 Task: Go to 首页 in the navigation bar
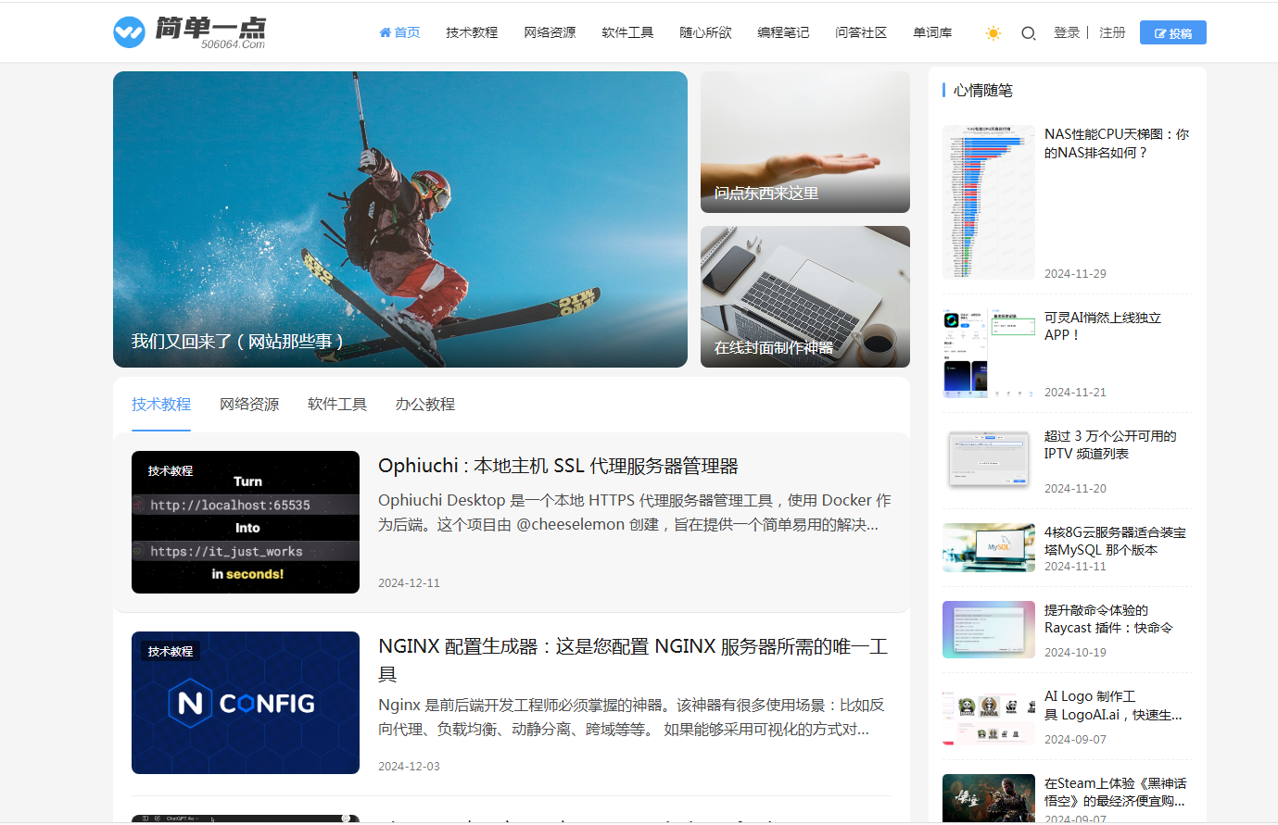pos(399,32)
